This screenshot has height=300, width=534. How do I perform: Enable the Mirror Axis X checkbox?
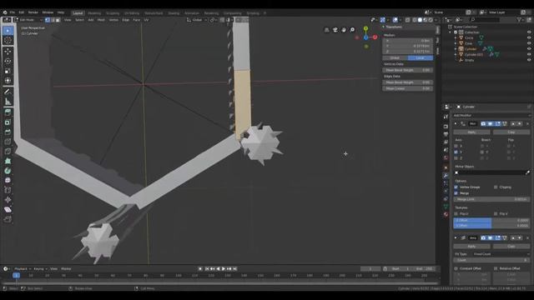coord(456,147)
